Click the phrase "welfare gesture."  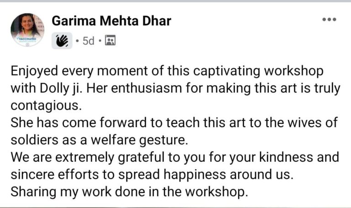pos(139,140)
